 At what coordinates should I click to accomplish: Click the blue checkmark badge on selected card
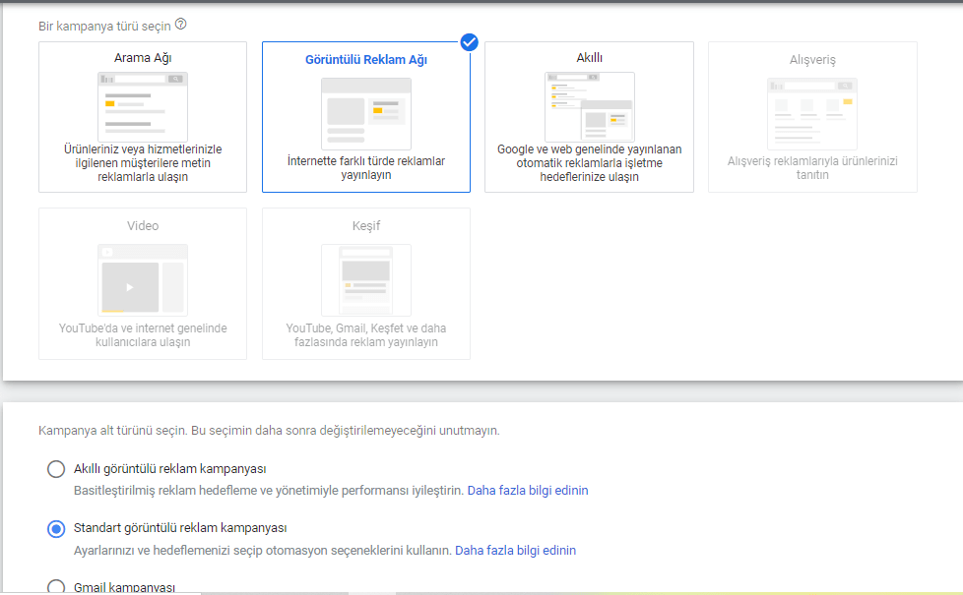(470, 41)
